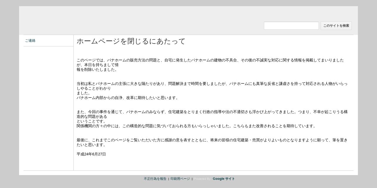Open the 印刷用ページ link
This screenshot has height=188, width=377.
pyautogui.click(x=180, y=179)
